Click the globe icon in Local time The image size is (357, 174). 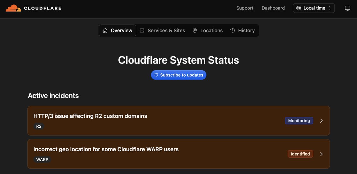(299, 8)
